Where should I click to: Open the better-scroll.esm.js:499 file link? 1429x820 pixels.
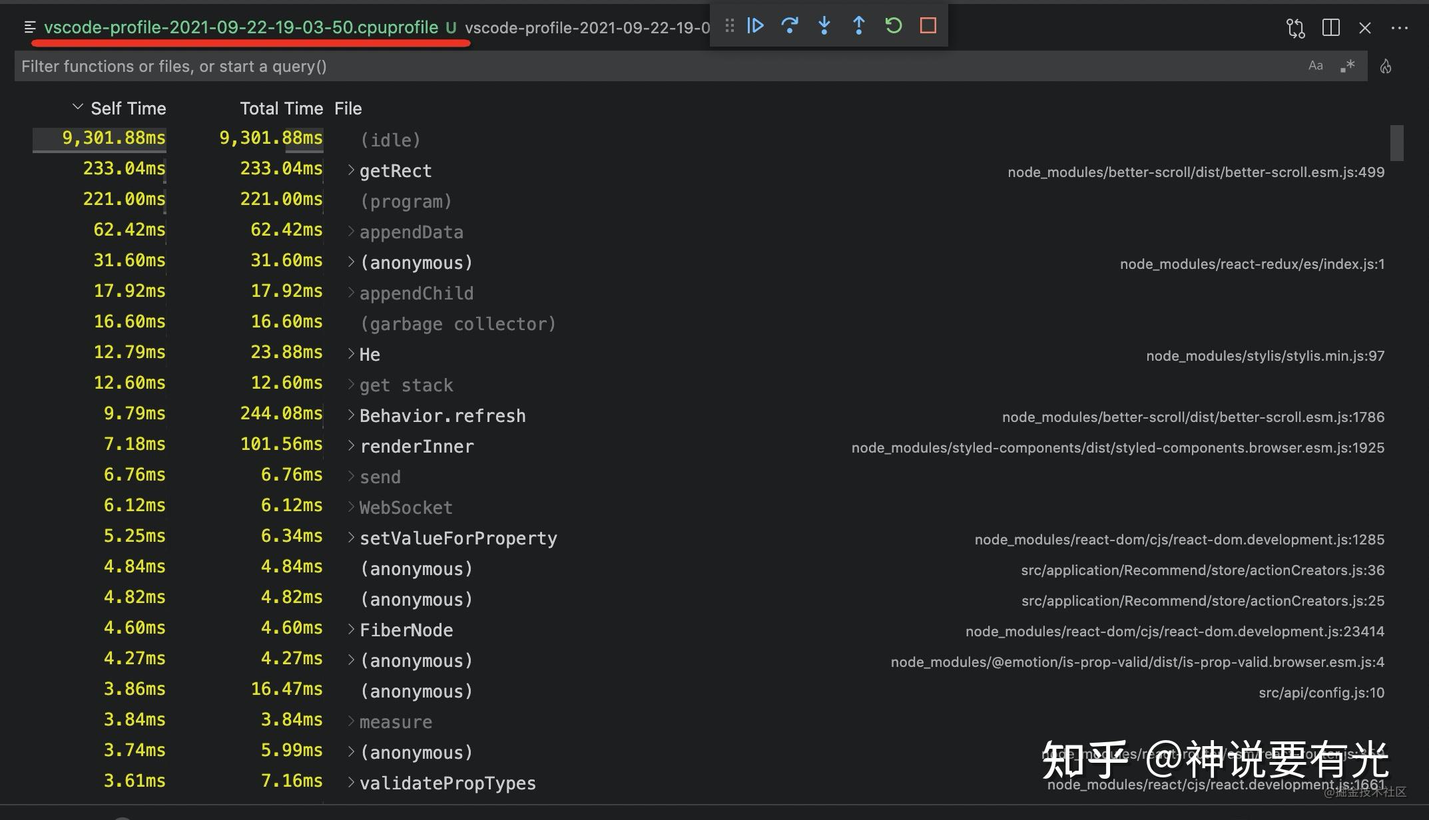[x=1195, y=172]
